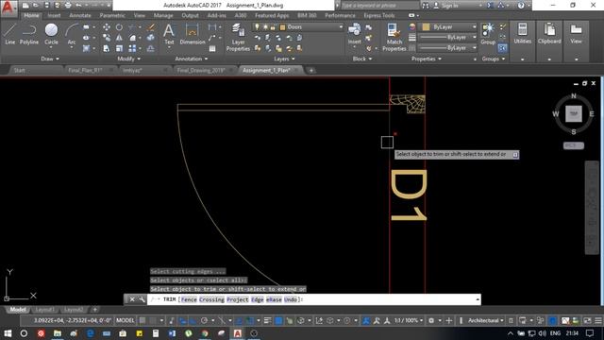Viewport: 604px width, 340px height.
Task: Toggle the light bulb layer on/off icon
Action: coord(257,27)
